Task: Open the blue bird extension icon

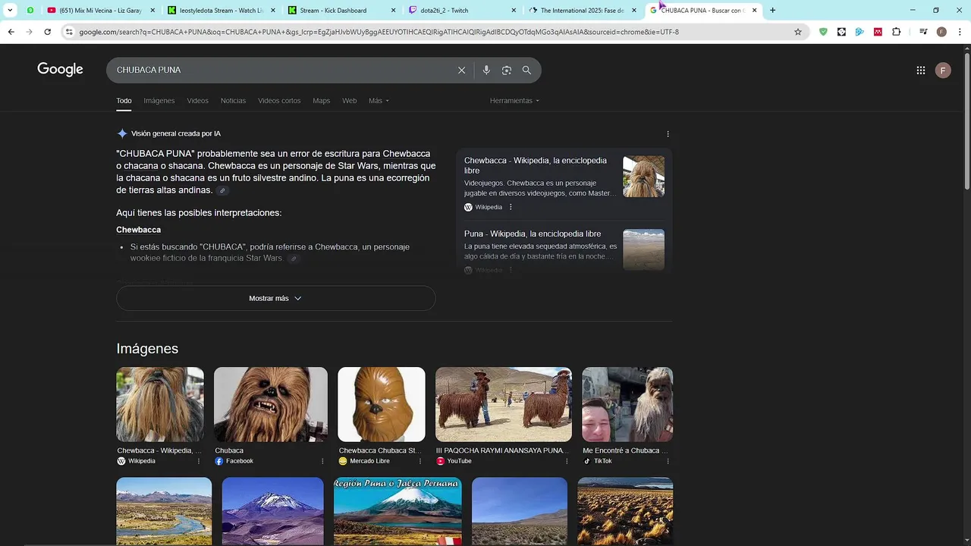Action: point(859,32)
